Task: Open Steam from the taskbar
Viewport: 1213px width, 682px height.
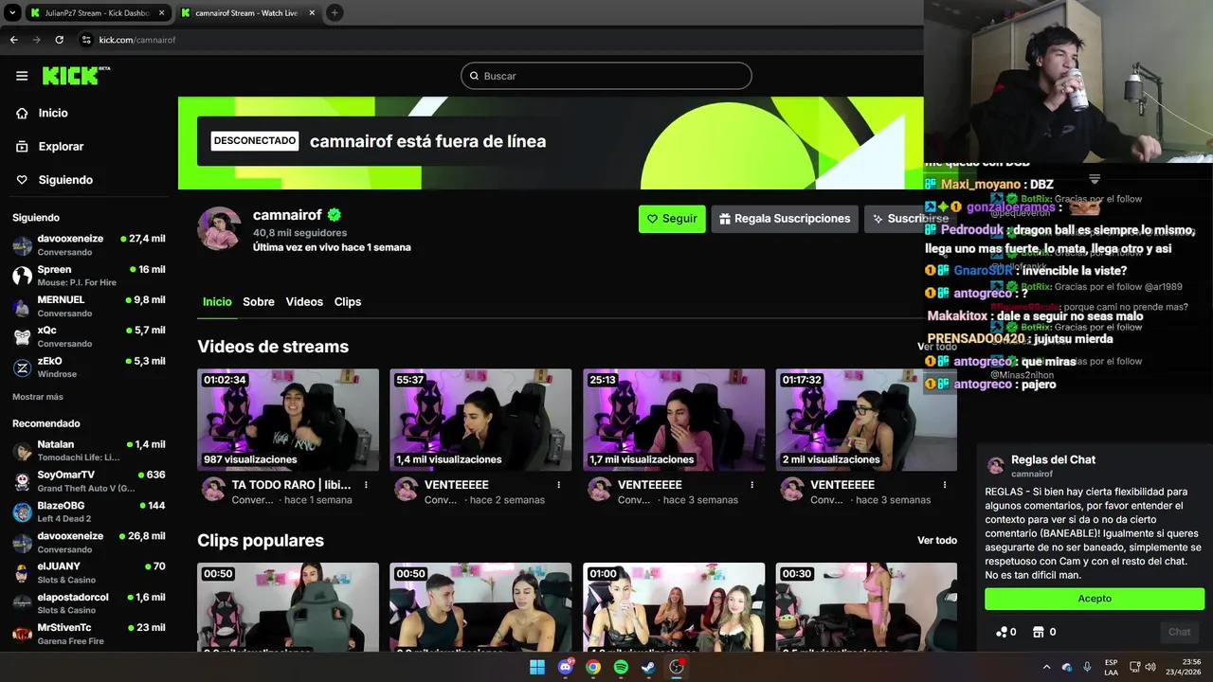Action: (648, 667)
